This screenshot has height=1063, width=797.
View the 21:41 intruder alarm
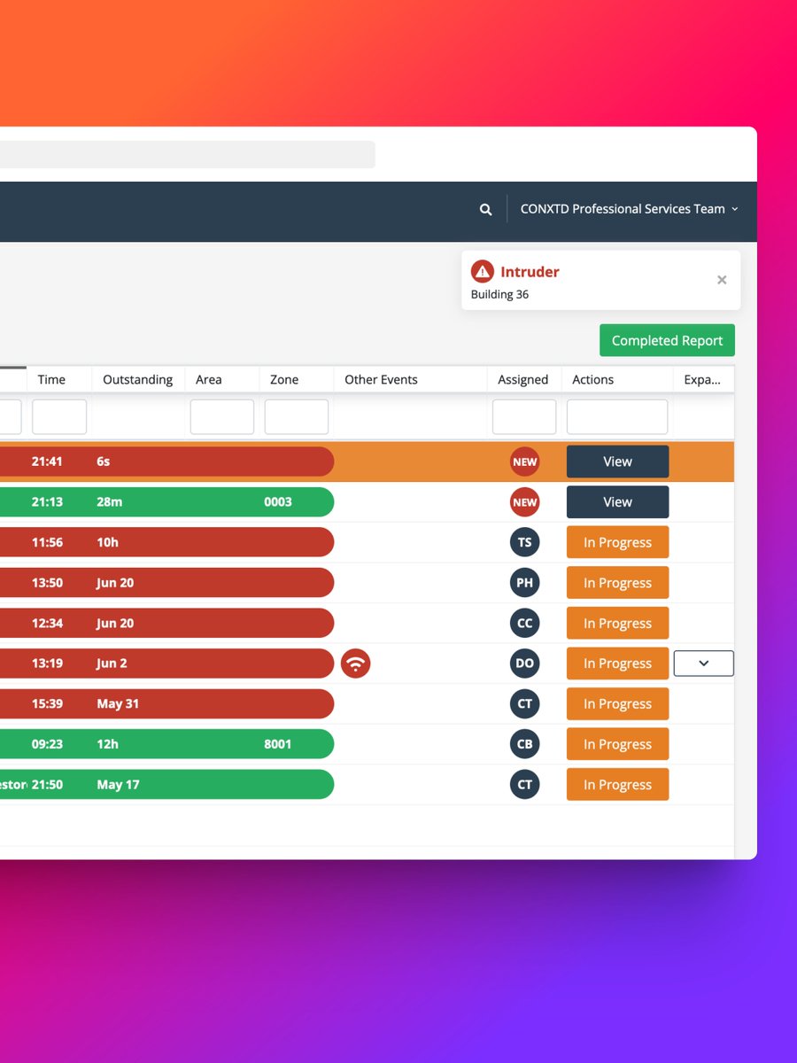pos(617,462)
